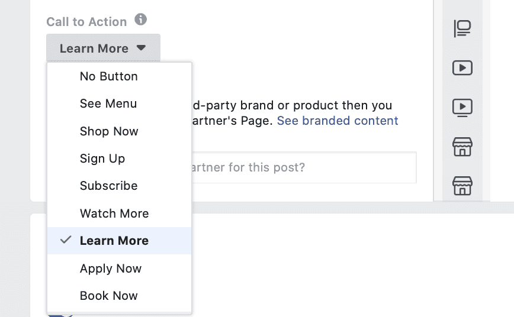Open the See branded content link

pos(338,121)
